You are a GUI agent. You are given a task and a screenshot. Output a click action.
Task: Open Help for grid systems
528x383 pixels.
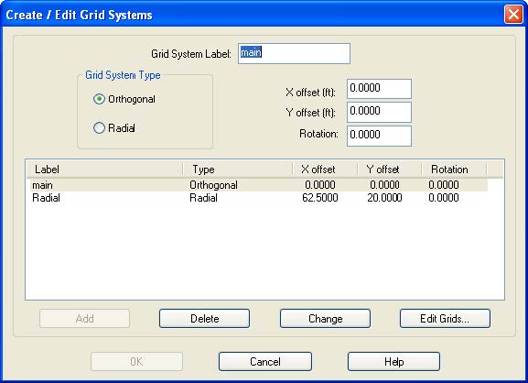click(393, 362)
